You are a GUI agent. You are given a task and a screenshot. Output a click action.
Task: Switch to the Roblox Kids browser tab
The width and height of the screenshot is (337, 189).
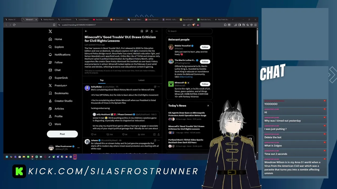click(47, 19)
